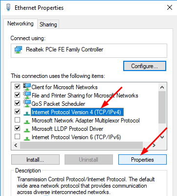
Task: Click the Internet Protocol Version 6 icon
Action: pos(27,138)
